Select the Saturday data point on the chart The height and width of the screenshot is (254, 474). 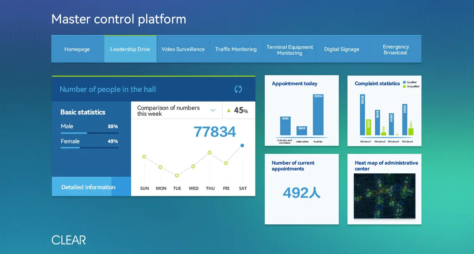(x=242, y=145)
